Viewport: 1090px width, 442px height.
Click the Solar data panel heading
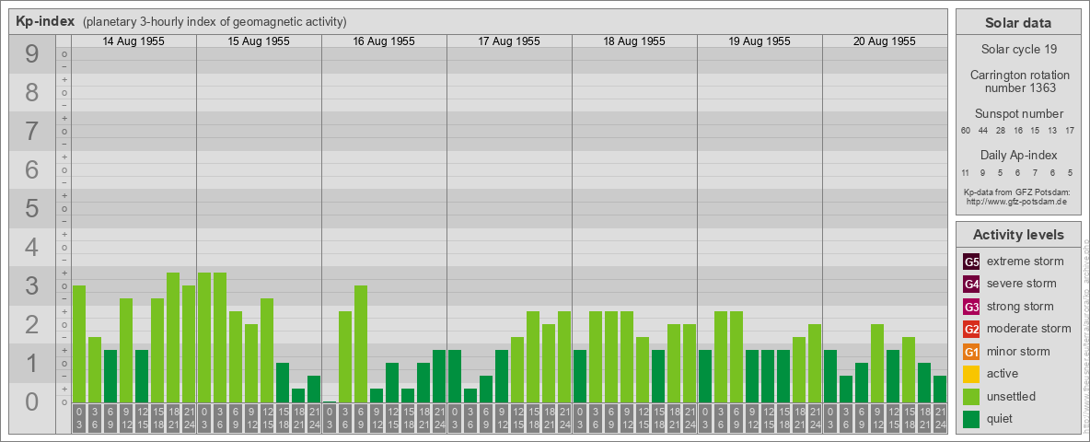coord(1018,23)
